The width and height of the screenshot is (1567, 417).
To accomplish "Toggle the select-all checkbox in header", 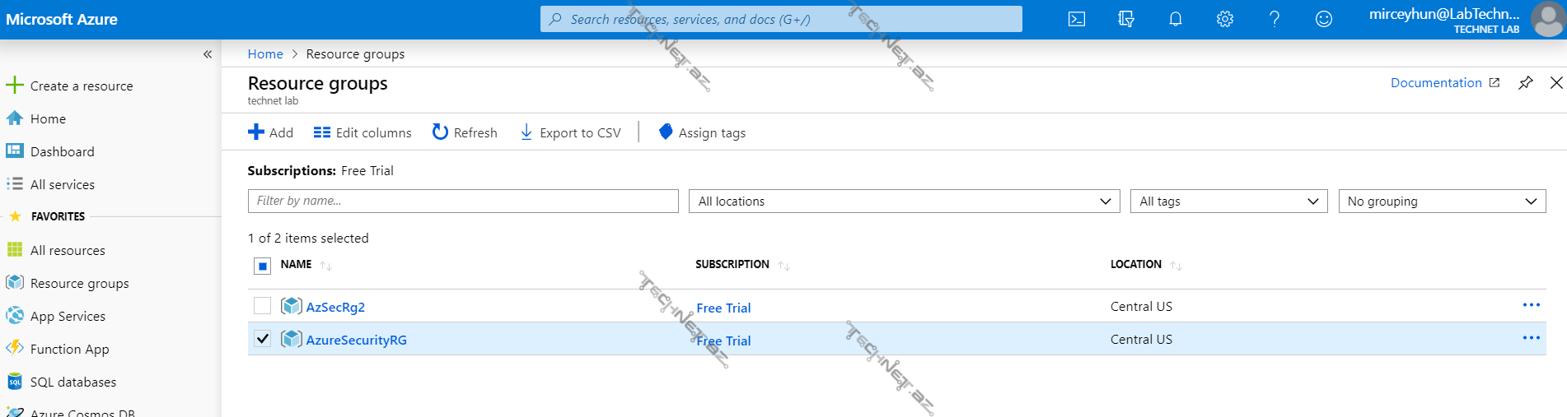I will (262, 266).
